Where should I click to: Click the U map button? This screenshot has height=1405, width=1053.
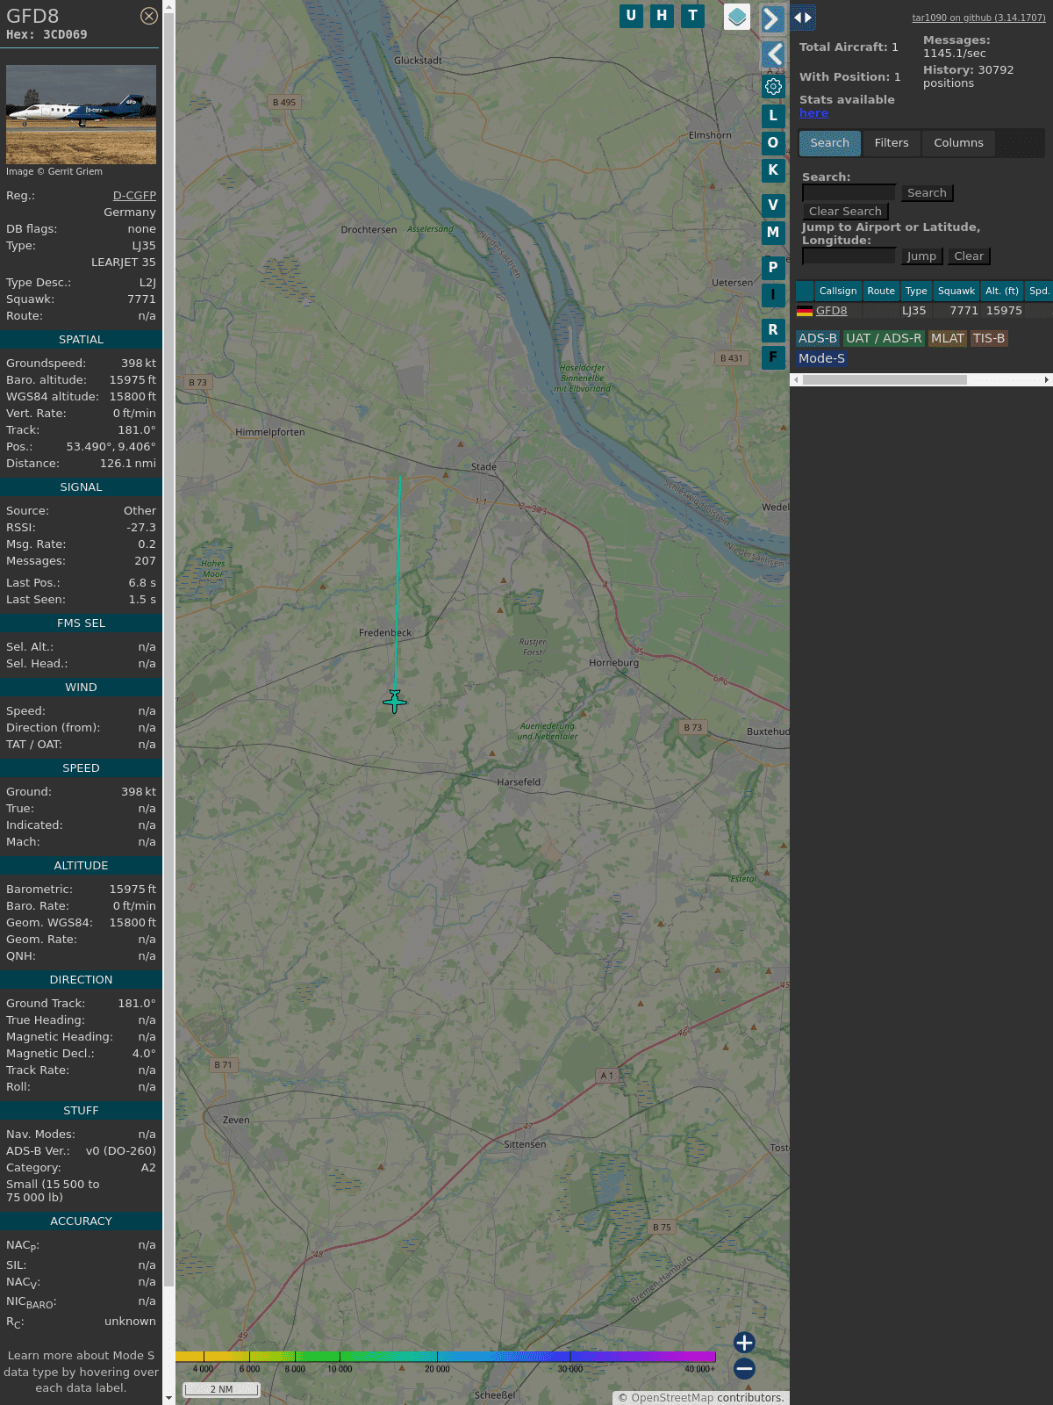point(631,16)
